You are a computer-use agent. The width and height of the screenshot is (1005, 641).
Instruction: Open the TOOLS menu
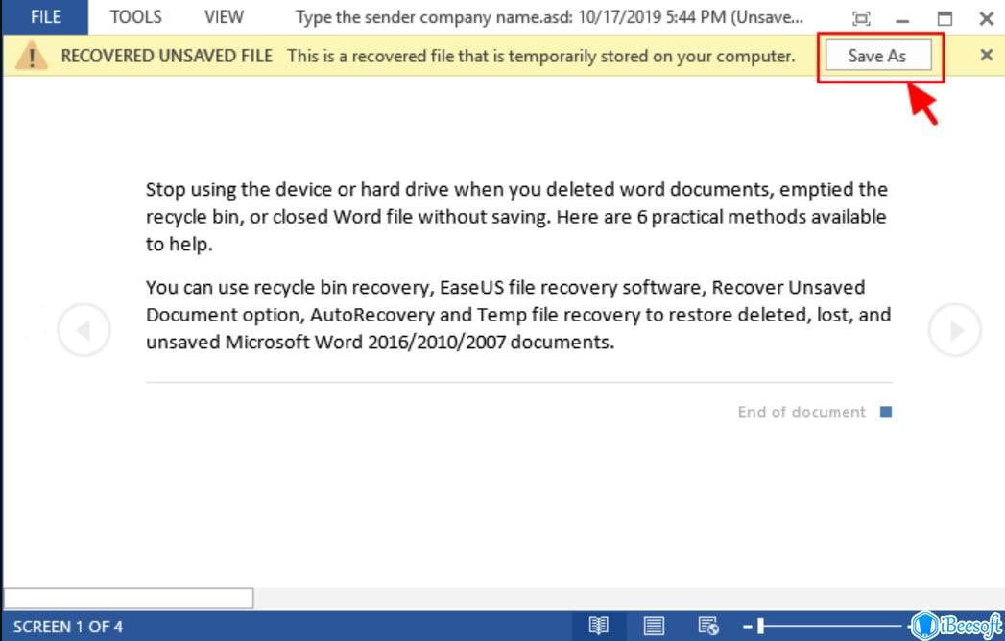(135, 17)
